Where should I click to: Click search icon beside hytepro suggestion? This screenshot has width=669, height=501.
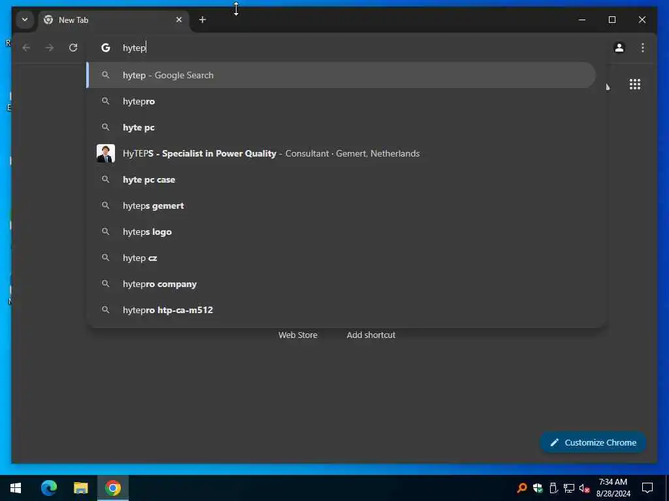pos(105,101)
